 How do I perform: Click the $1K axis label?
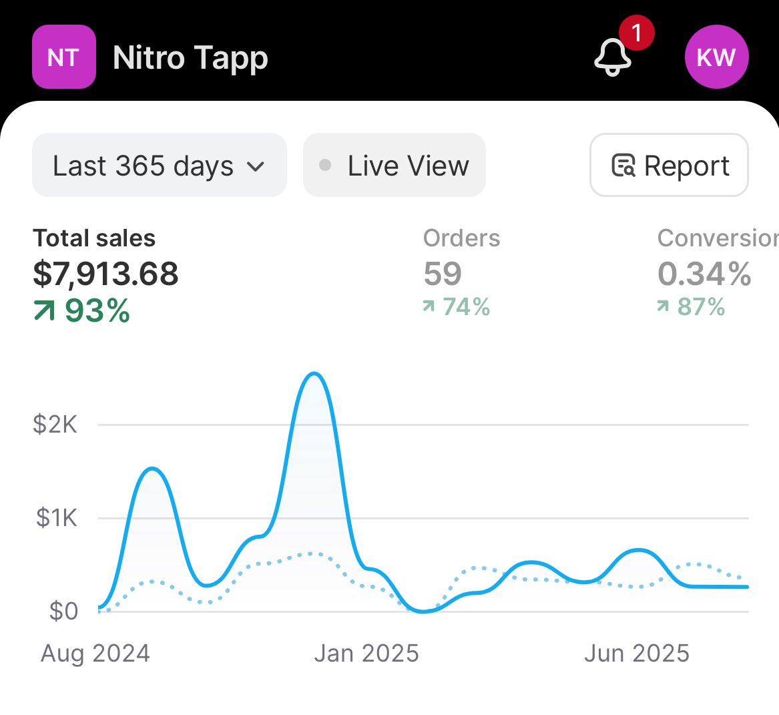pos(57,518)
